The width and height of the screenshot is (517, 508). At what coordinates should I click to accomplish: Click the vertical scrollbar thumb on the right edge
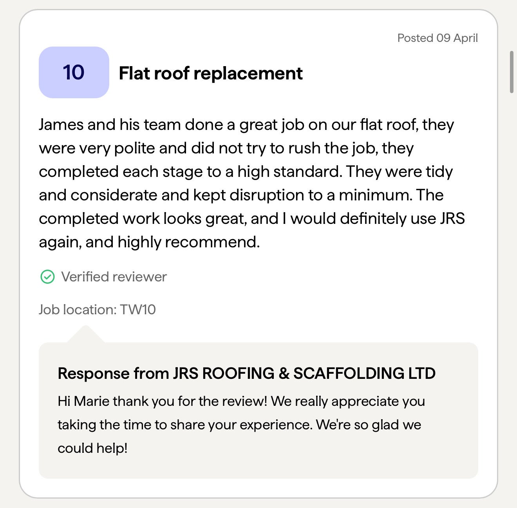pos(512,72)
